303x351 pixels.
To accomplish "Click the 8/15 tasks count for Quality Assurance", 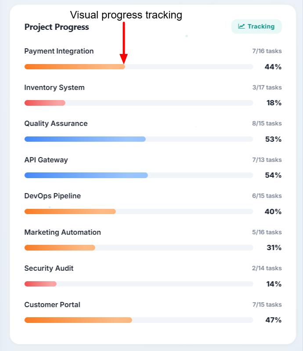I will [x=267, y=124].
